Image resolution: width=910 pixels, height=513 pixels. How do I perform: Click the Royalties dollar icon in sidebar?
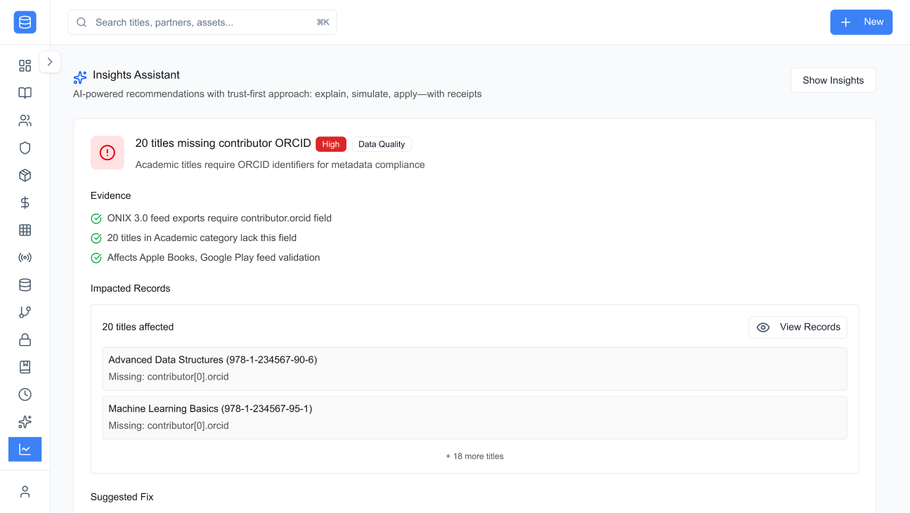tap(25, 202)
